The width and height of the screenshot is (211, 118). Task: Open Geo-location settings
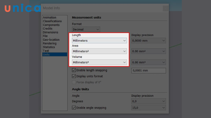[51, 40]
